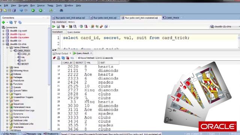Open the Help menu
This screenshot has height=135, width=240.
(78, 6)
